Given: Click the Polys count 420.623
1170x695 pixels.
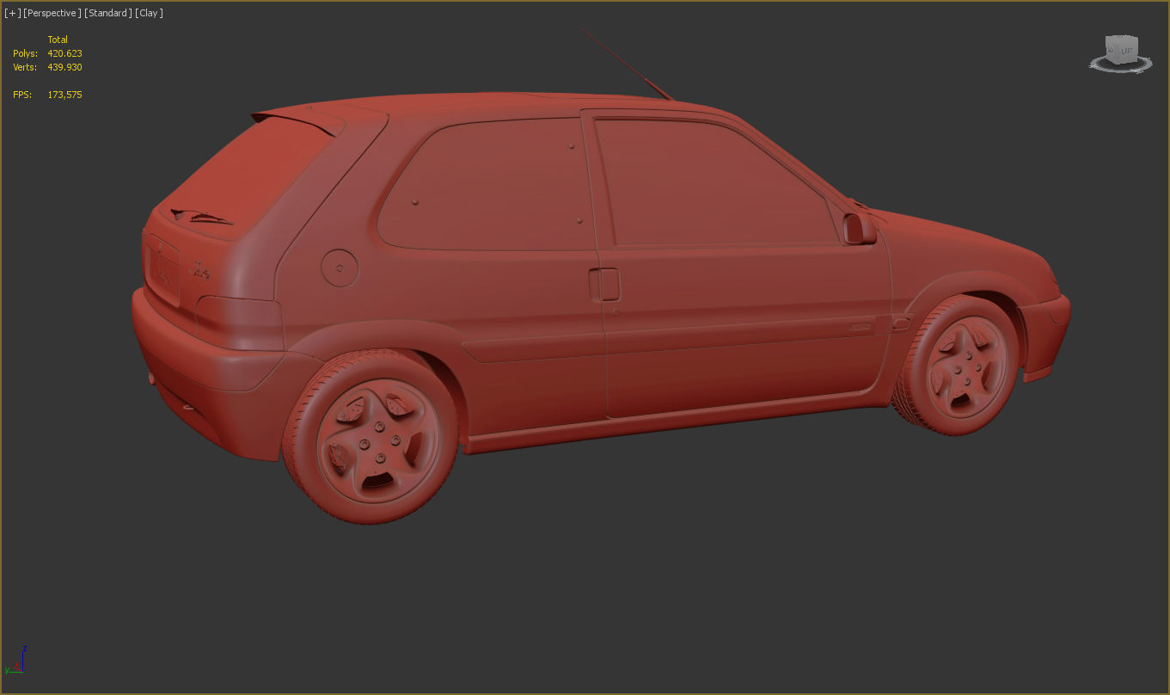Looking at the screenshot, I should (64, 53).
